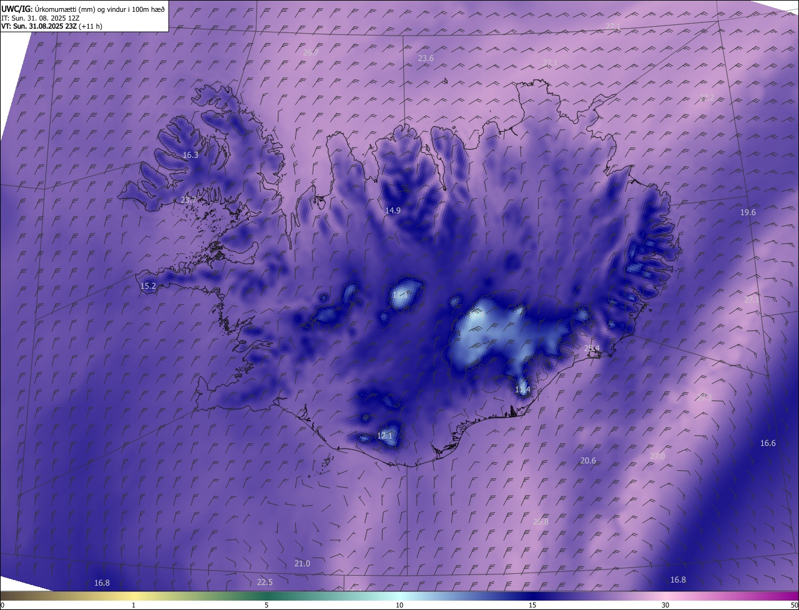Click the 20.6 value label
Image resolution: width=799 pixels, height=610 pixels.
pos(588,461)
